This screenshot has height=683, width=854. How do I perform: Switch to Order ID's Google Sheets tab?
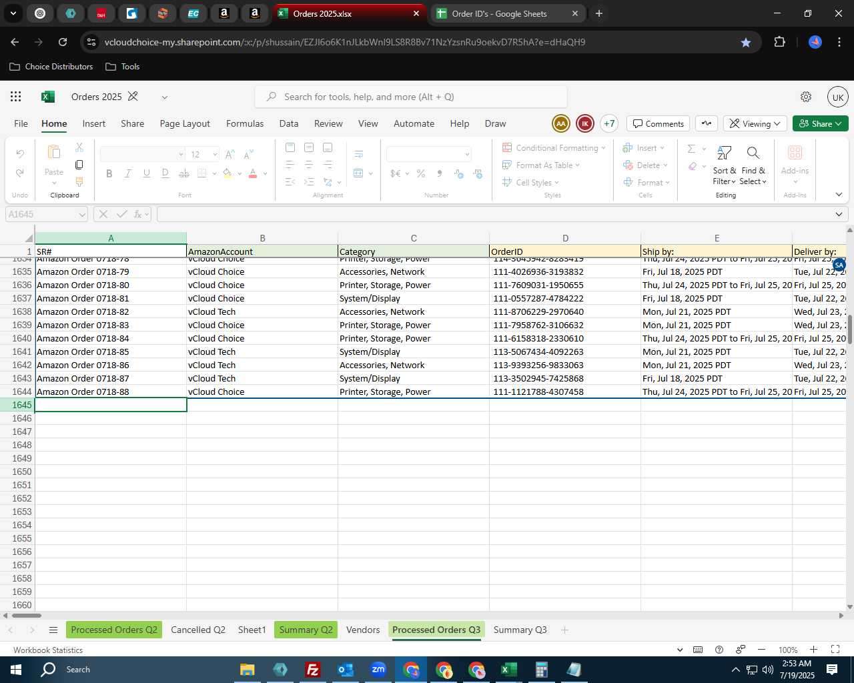pyautogui.click(x=507, y=13)
